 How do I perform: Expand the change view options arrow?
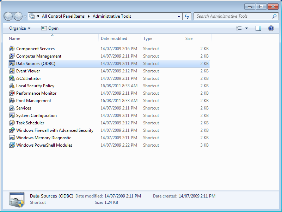246,28
